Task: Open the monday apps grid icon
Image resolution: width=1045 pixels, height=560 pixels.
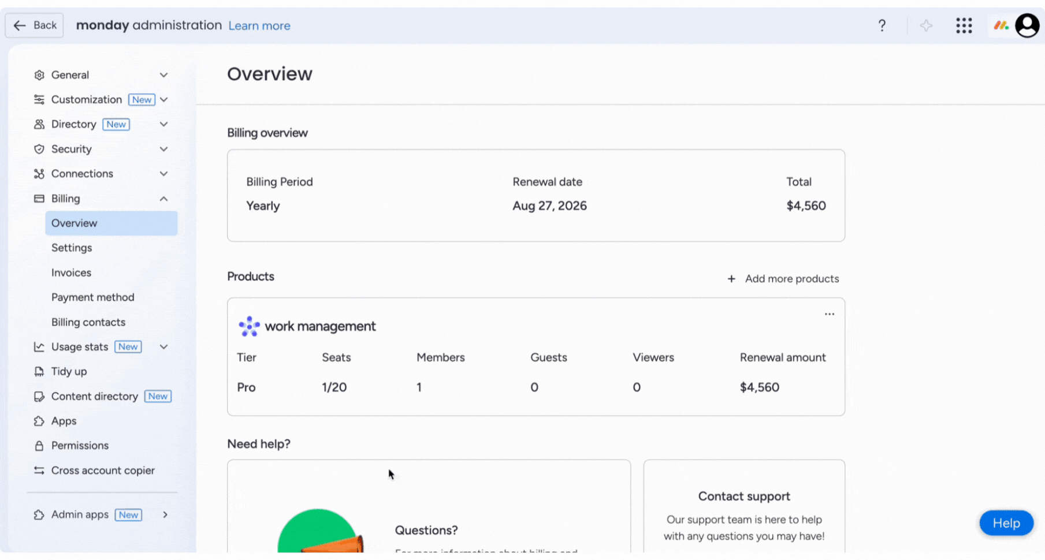Action: (964, 25)
